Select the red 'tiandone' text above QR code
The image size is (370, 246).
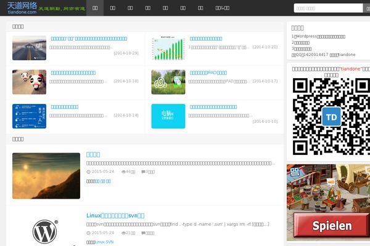tap(350, 69)
